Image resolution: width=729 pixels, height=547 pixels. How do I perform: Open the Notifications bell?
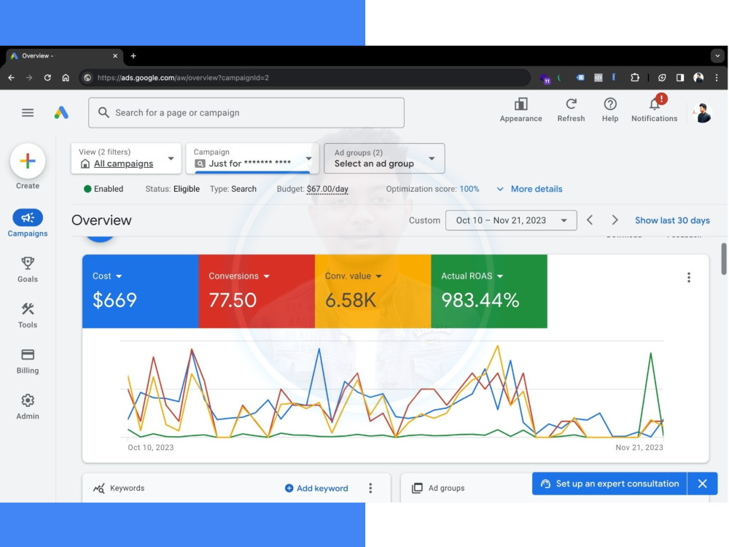click(x=654, y=110)
